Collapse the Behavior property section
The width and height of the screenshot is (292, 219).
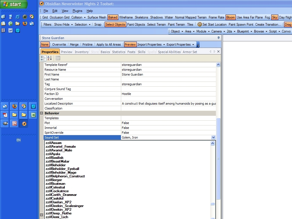(x=41, y=113)
